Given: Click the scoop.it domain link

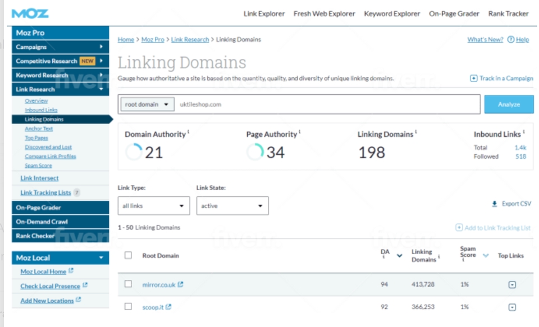Looking at the screenshot, I should point(153,307).
